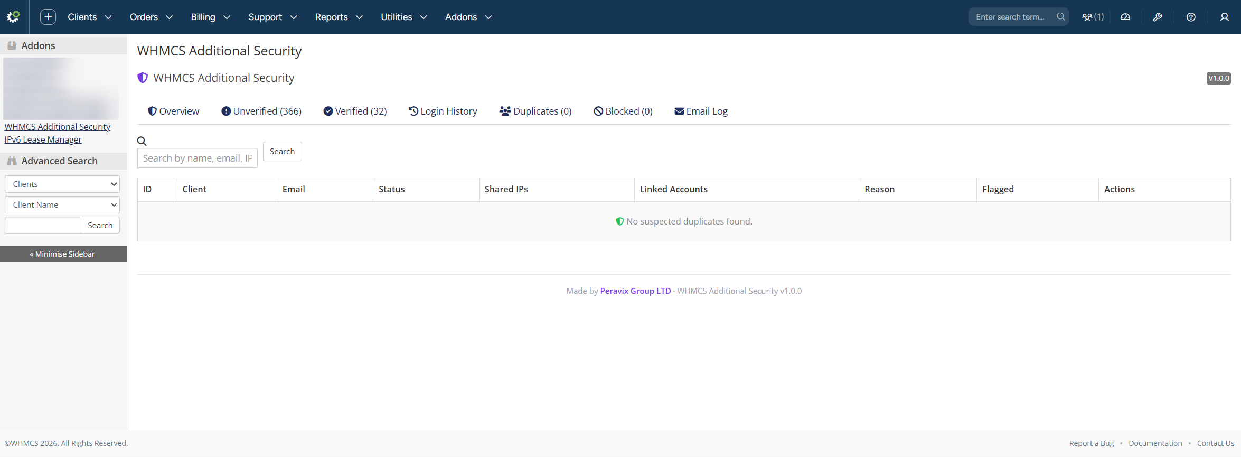The width and height of the screenshot is (1241, 457).
Task: Open the help question mark icon
Action: coord(1191,17)
